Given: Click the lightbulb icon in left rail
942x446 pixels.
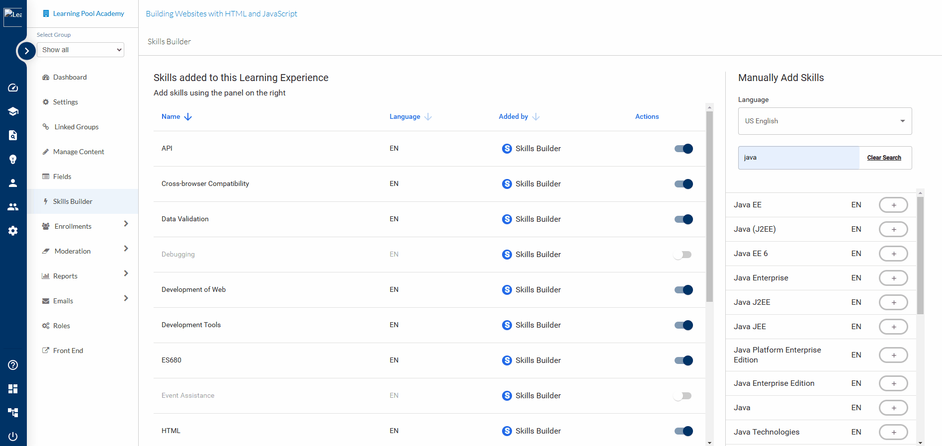Looking at the screenshot, I should coord(13,159).
